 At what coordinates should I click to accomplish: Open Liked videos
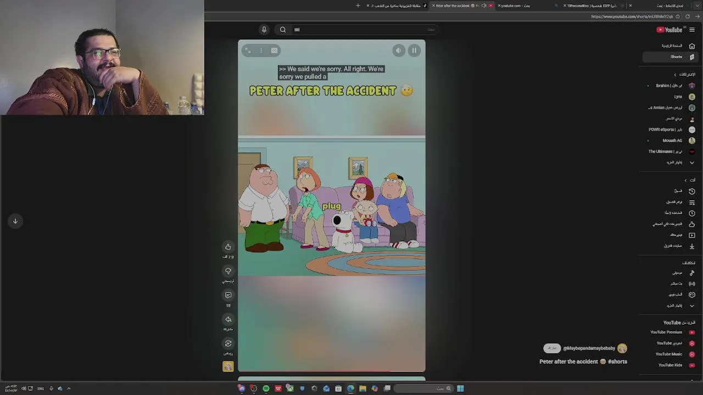tap(671, 224)
